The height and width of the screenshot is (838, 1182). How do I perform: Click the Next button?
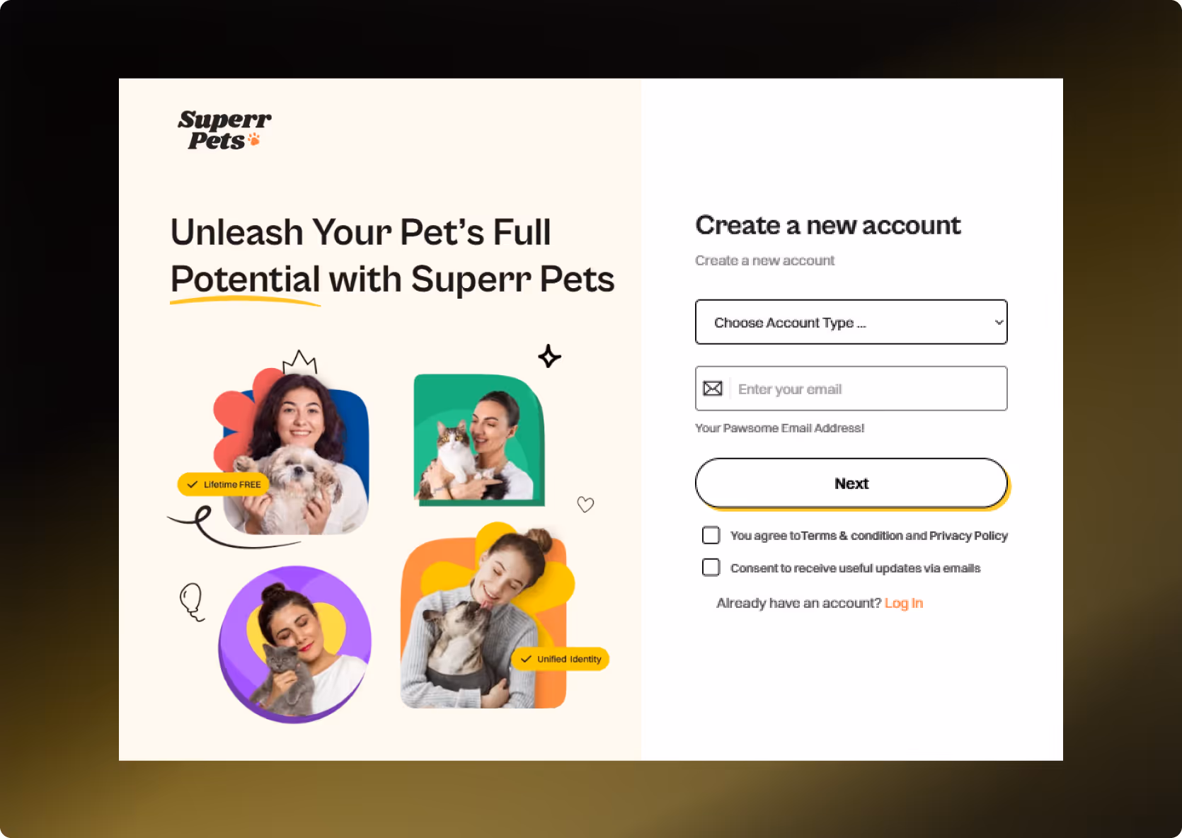point(851,483)
